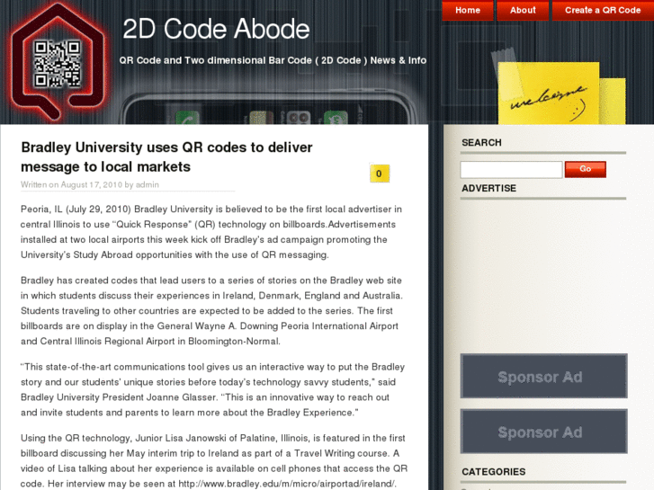Viewport: 654px width, 490px height.
Task: Click the paragraph starting 'Bradley has created codes'
Action: 212,311
